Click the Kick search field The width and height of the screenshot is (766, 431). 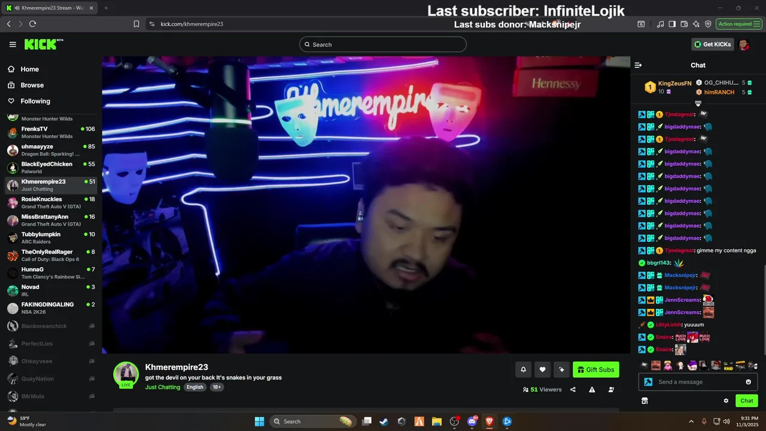383,44
